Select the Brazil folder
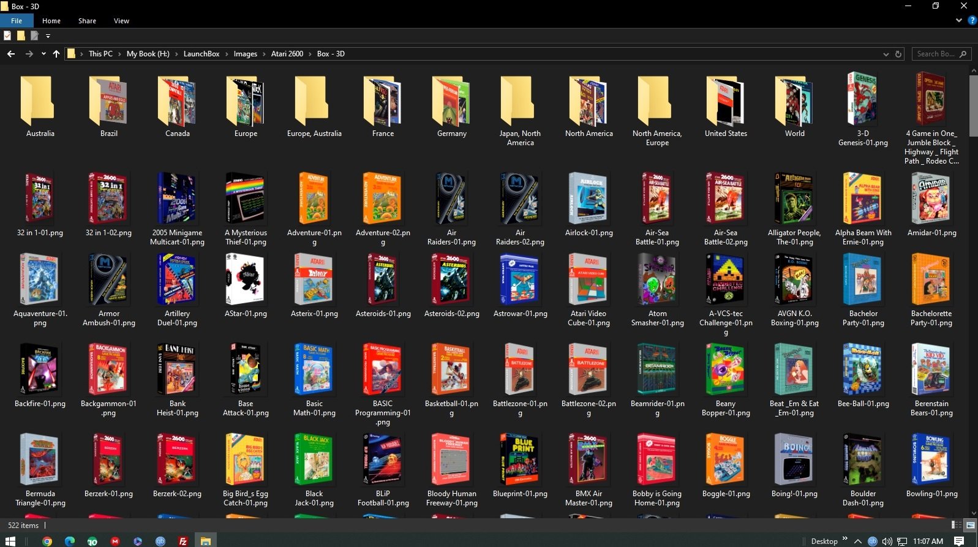Screen dimensions: 978x547 pyautogui.click(x=109, y=105)
